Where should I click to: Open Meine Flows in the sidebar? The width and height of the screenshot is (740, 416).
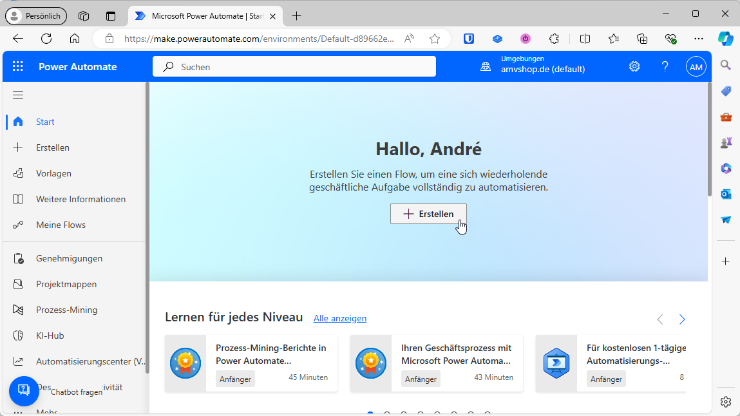(x=59, y=224)
